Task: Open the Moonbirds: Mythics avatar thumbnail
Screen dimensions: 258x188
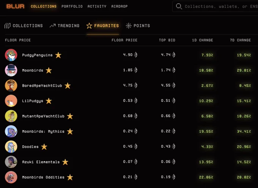Action: pyautogui.click(x=11, y=131)
